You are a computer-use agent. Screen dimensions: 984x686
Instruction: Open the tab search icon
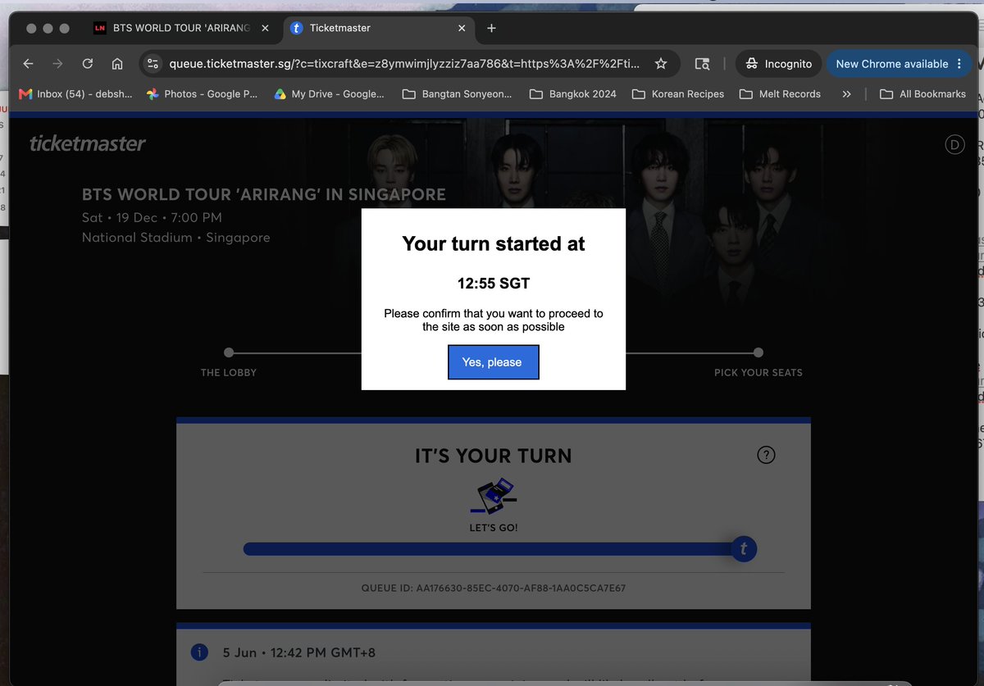(x=702, y=64)
